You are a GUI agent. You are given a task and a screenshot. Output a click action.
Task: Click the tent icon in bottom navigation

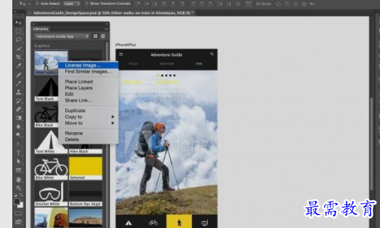(x=129, y=222)
